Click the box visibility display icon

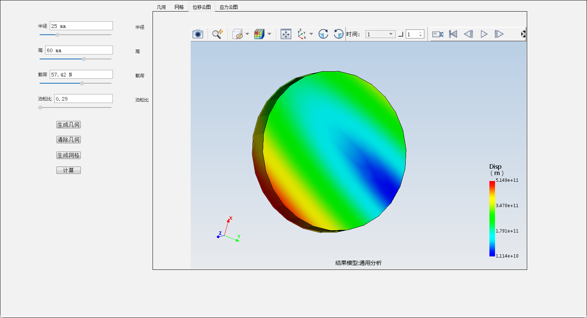pos(238,34)
